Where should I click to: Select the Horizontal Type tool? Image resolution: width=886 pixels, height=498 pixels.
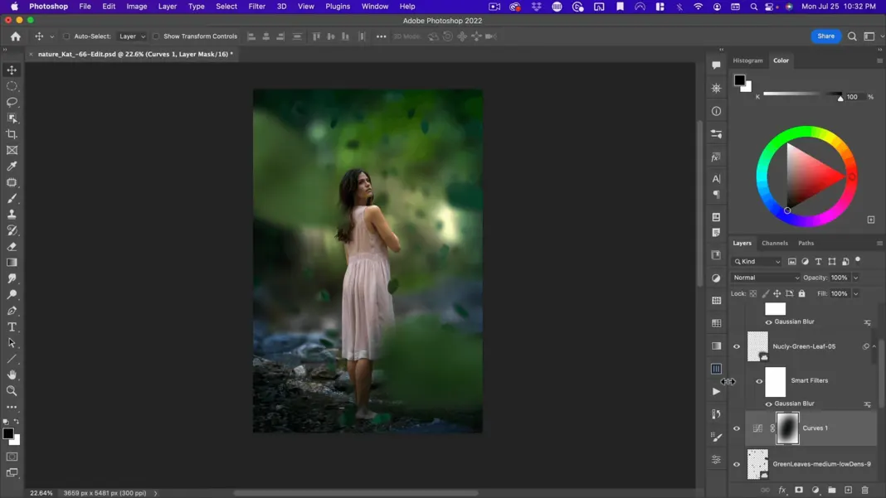(x=12, y=327)
